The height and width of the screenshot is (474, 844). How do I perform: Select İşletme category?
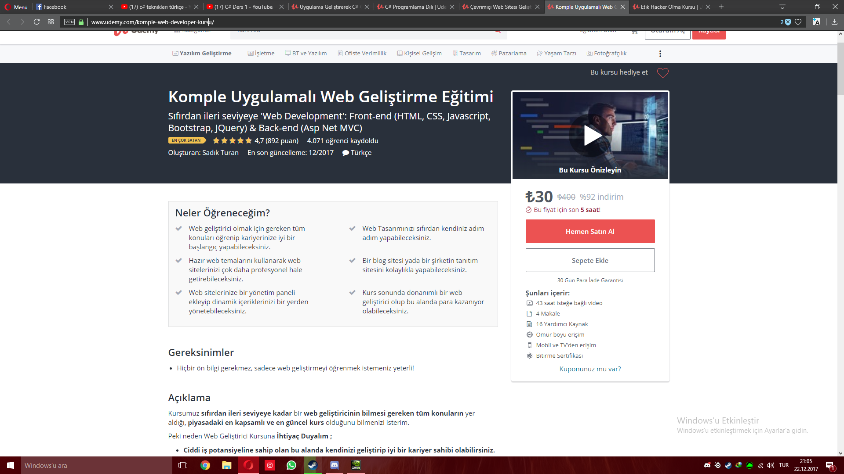pos(261,54)
